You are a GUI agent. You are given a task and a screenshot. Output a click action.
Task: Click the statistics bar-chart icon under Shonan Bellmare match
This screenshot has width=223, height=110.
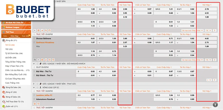click(x=46, y=60)
